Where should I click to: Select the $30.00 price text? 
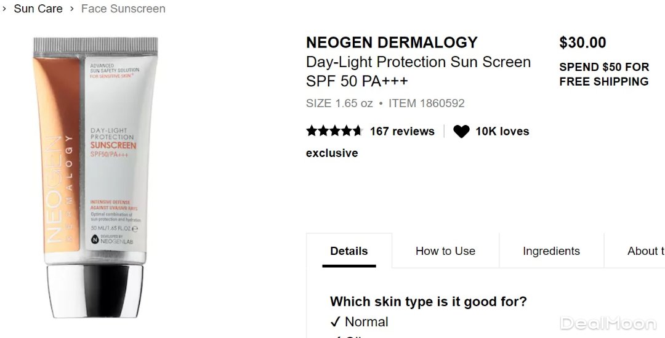coord(582,42)
